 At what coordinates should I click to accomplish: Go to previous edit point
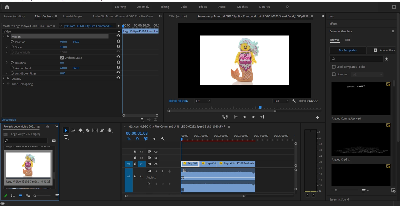coord(235,117)
